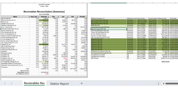Go to next sheet with right arrow
Screen dimensions: 178x100
[x=11, y=83]
